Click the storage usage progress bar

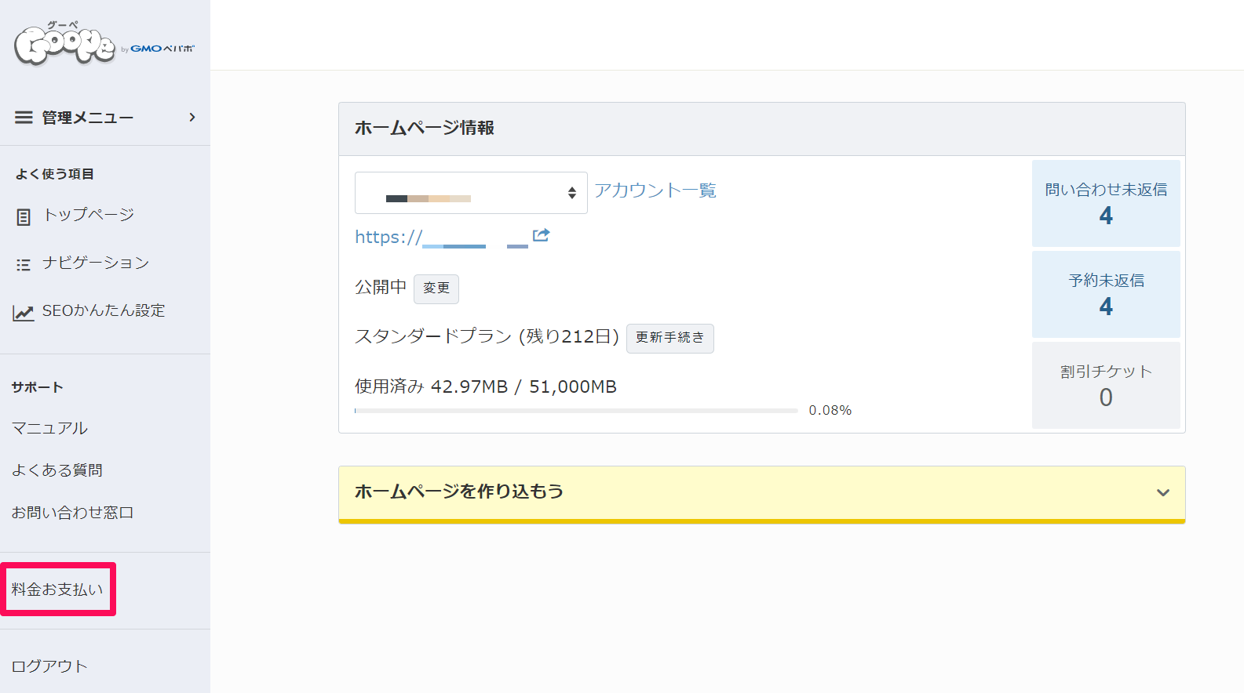[575, 411]
